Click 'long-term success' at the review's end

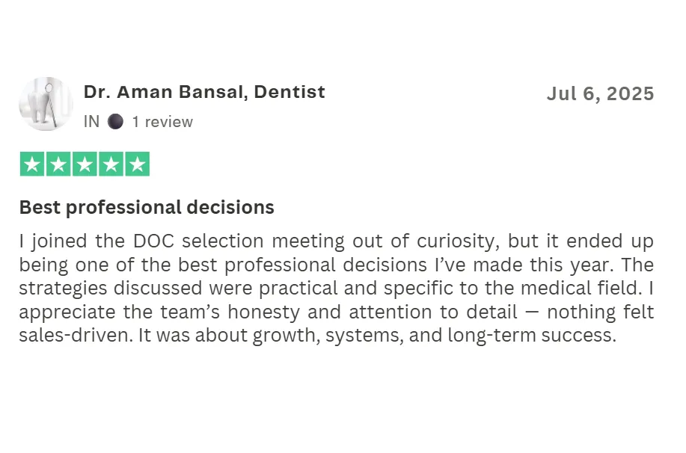click(x=532, y=336)
